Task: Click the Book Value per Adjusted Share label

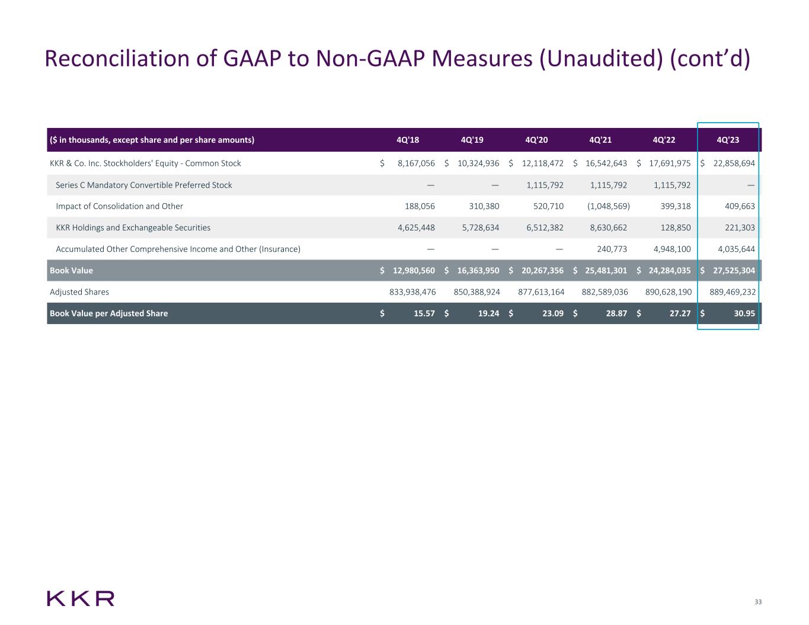Action: (108, 313)
